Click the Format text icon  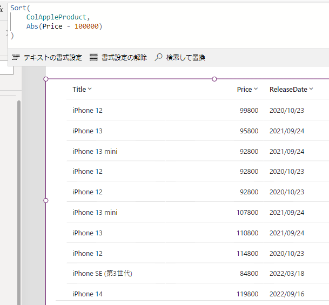point(16,57)
